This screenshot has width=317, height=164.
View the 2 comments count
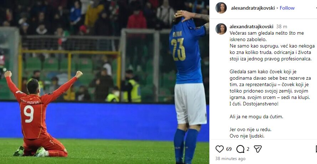(x=248, y=149)
